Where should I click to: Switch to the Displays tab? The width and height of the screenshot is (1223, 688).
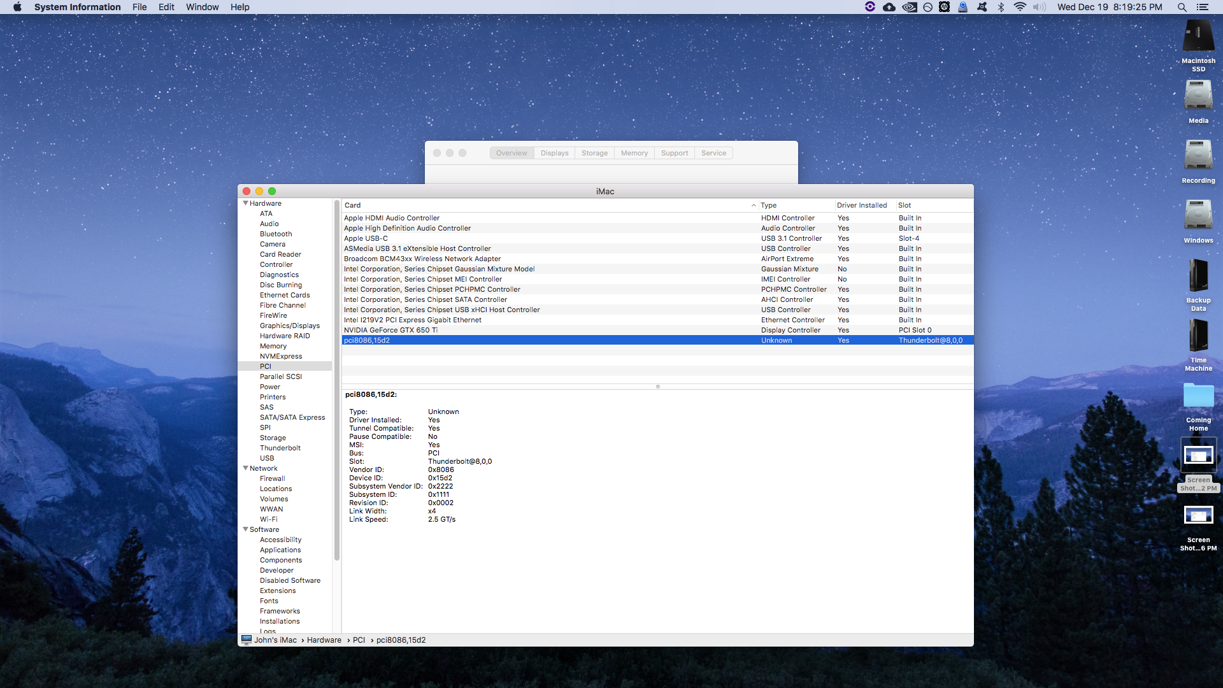click(x=554, y=153)
